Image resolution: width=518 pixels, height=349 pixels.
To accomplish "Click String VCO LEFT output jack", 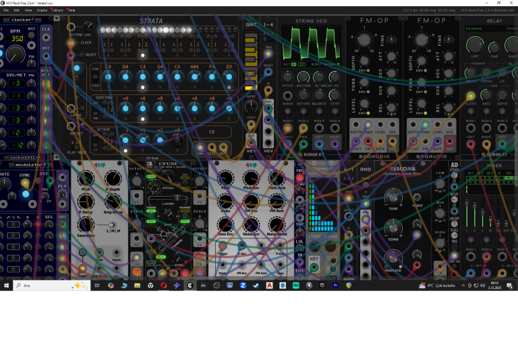I will pos(319,144).
